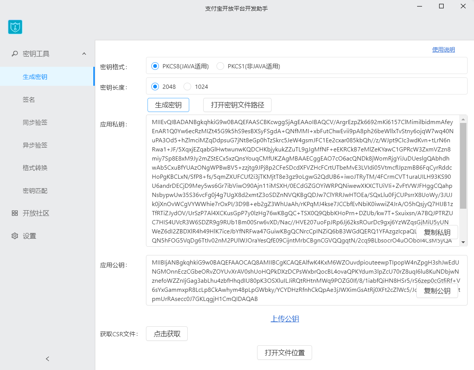
Task: Collapse the 密钥工具 menu chevron
Action: pos(84,54)
